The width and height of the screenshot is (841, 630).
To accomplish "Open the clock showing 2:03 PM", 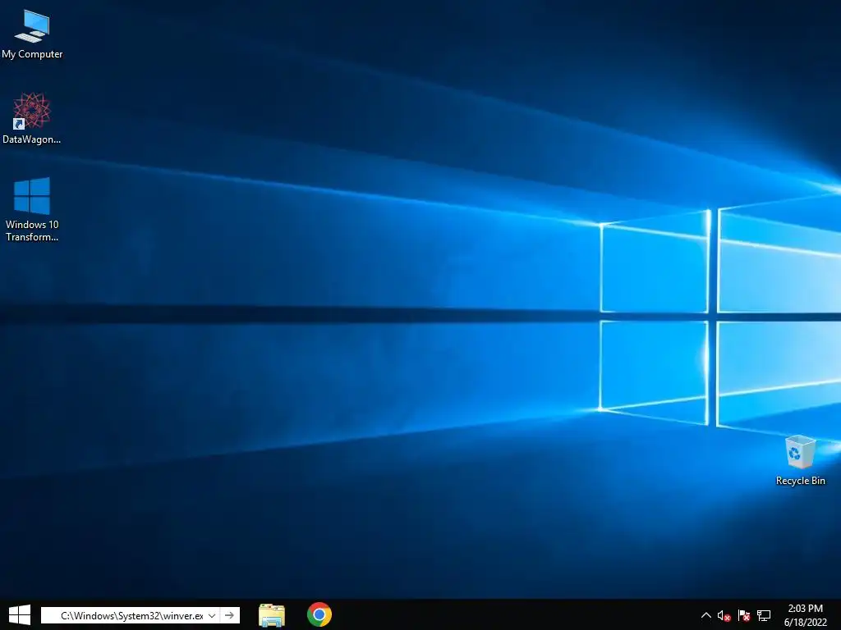I will pos(805,609).
